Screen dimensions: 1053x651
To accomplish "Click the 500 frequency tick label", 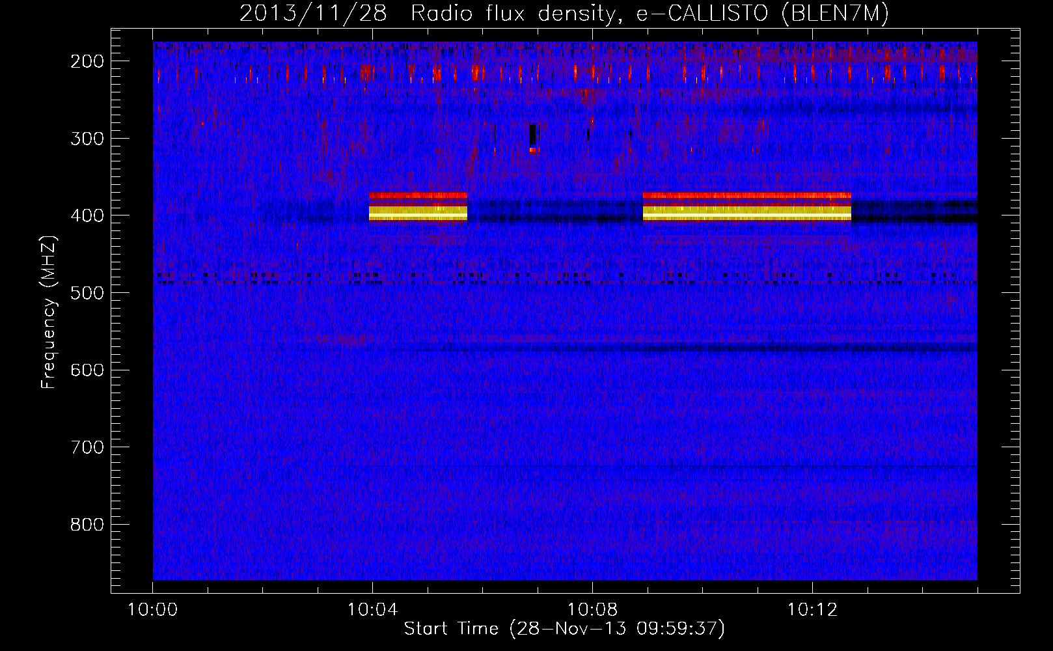I will coord(87,293).
